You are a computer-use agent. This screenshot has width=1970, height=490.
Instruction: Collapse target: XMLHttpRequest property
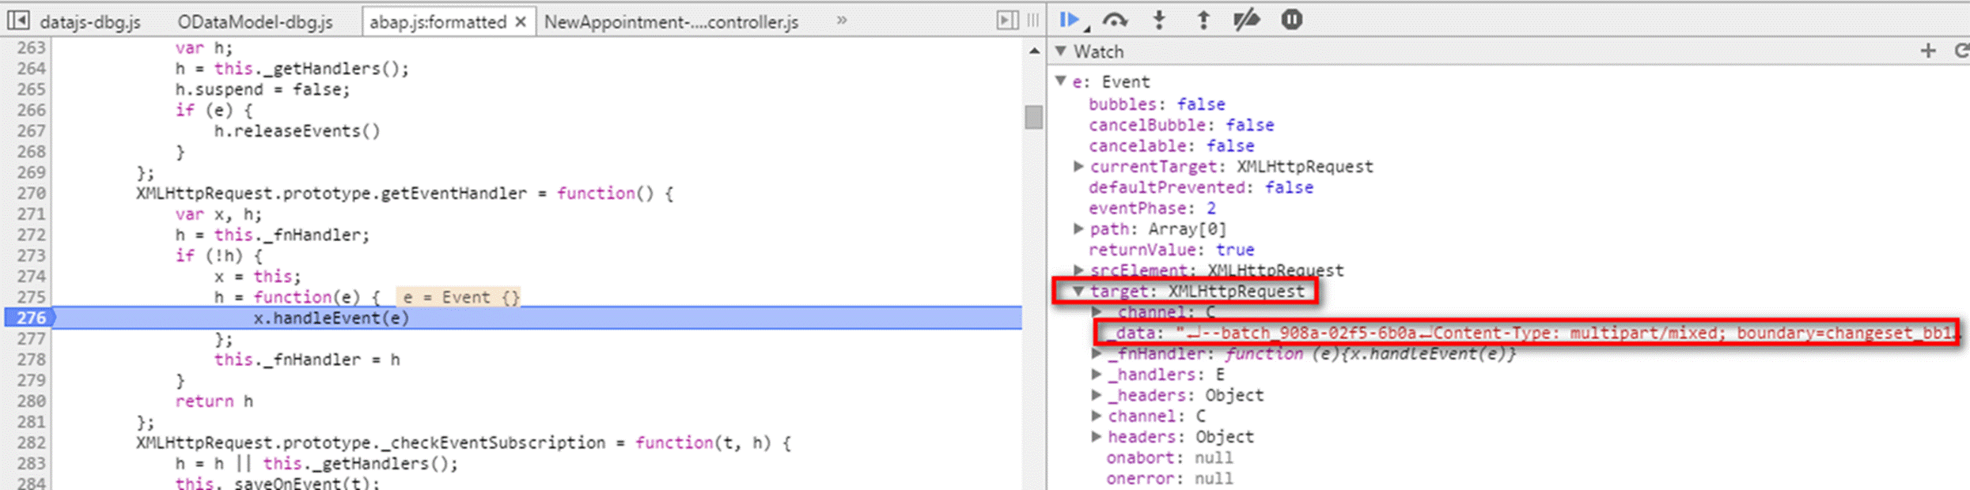click(1078, 291)
